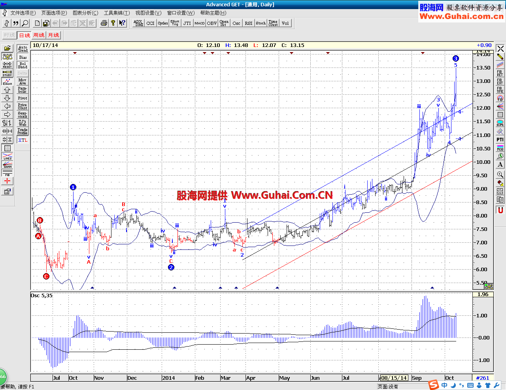The width and height of the screenshot is (506, 390).
Task: Select the ELIPS ellipse tool
Action: pyautogui.click(x=500, y=123)
